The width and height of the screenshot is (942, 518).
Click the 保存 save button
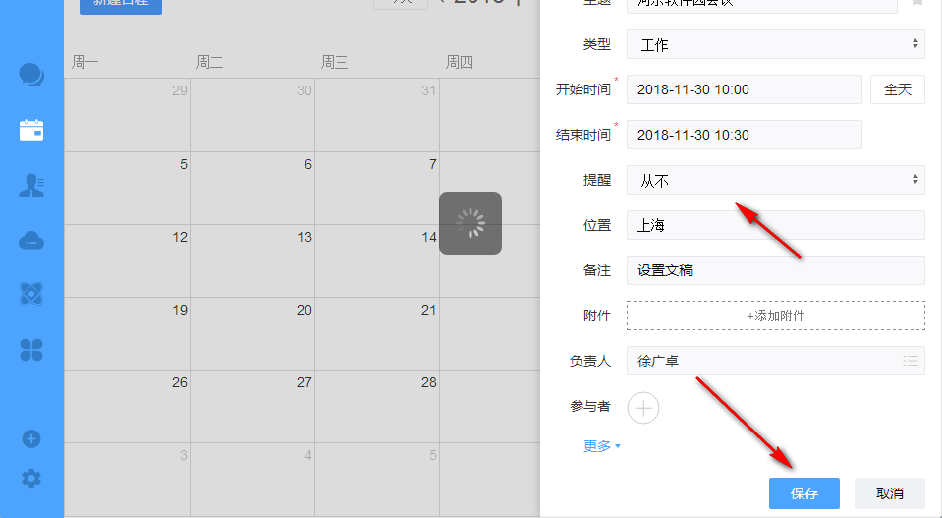point(803,493)
